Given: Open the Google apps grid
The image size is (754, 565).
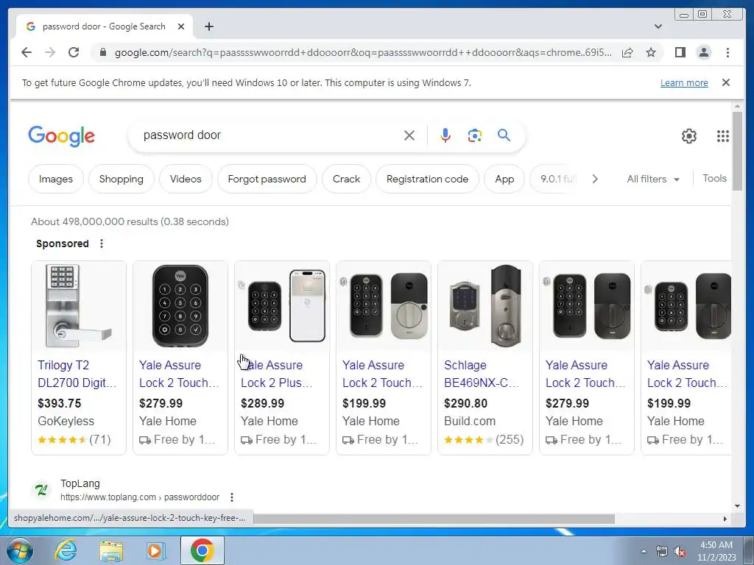Looking at the screenshot, I should [x=722, y=136].
